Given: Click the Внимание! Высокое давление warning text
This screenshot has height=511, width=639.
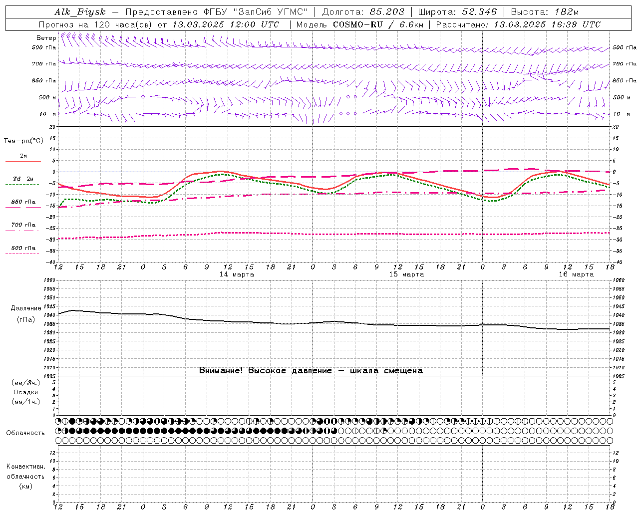Looking at the screenshot, I should click(x=311, y=371).
